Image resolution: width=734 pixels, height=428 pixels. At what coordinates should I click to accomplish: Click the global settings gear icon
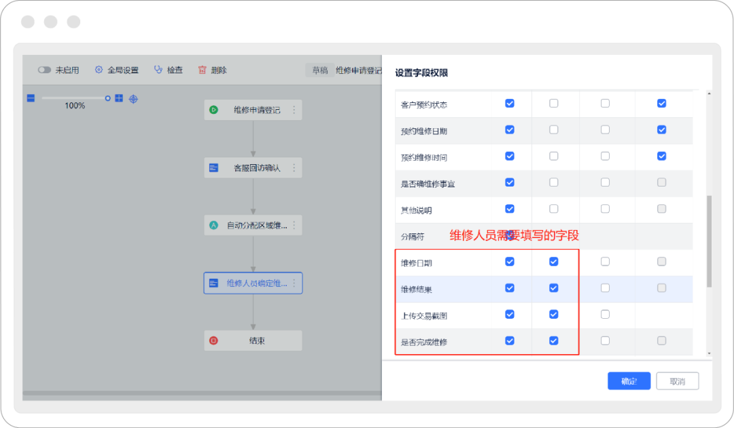point(99,70)
